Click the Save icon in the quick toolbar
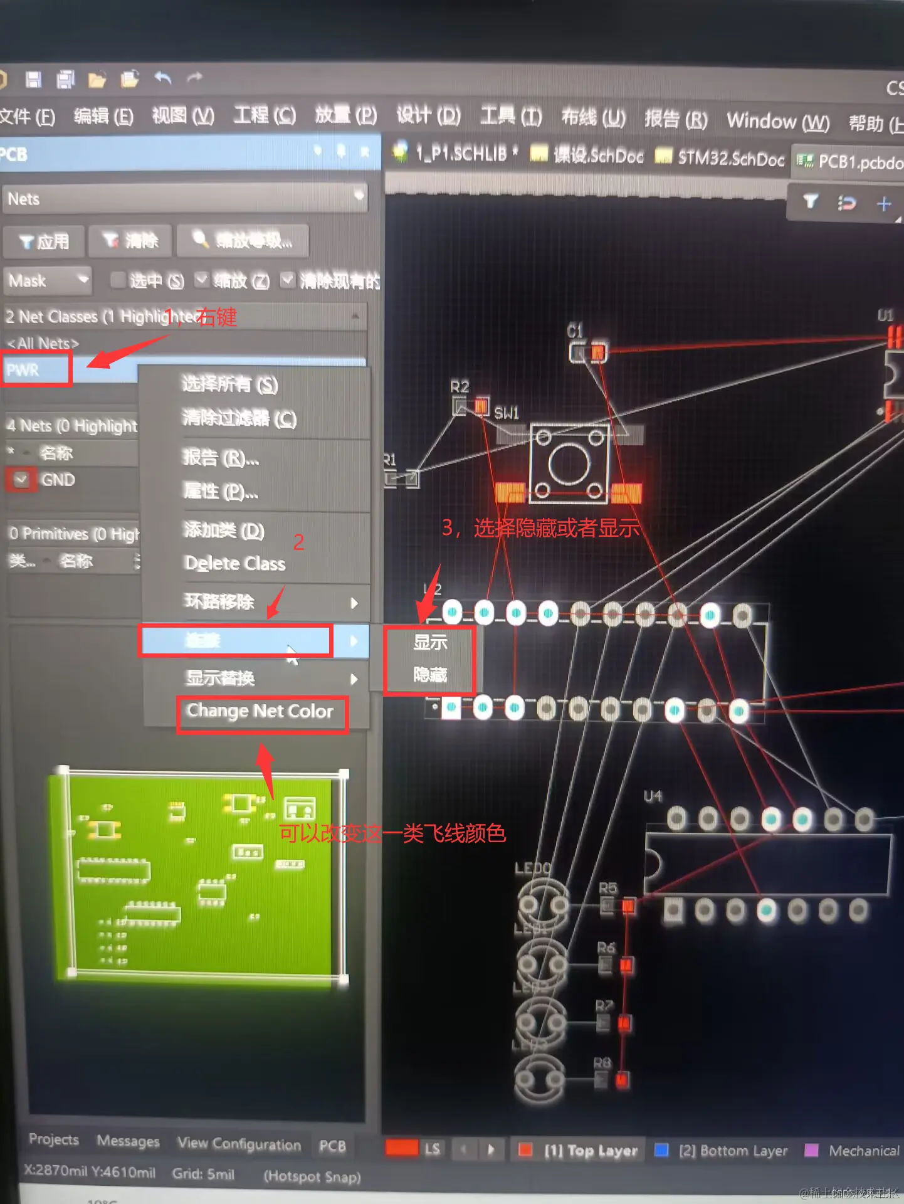Image resolution: width=904 pixels, height=1204 pixels. 33,79
